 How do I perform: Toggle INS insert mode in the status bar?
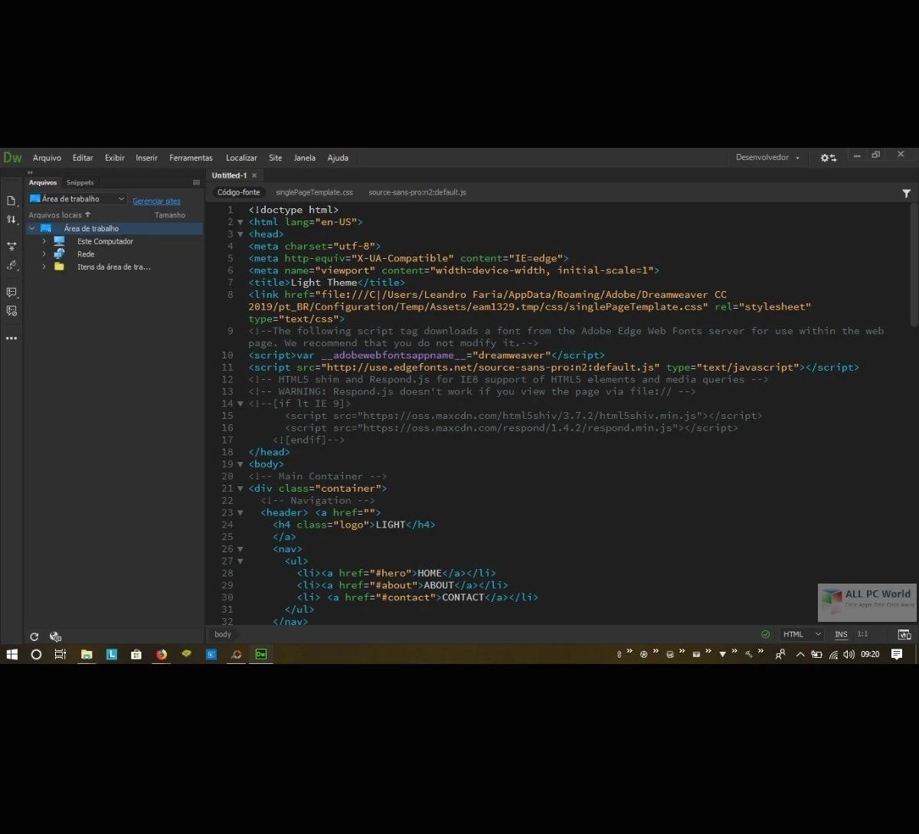pyautogui.click(x=840, y=634)
